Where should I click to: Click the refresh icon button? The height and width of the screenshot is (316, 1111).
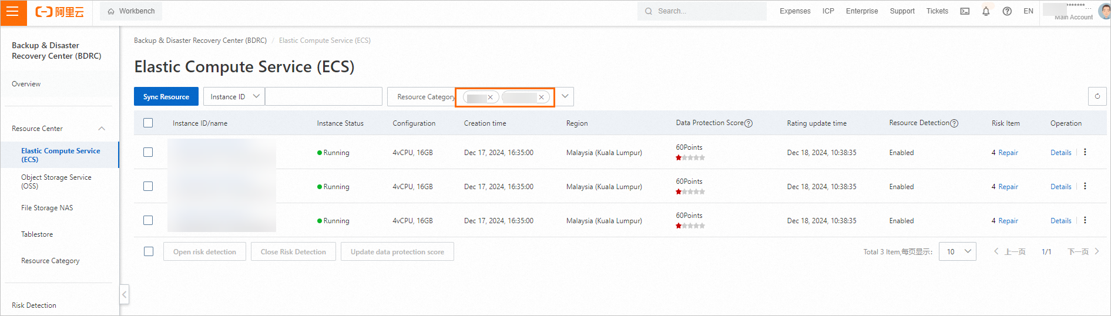pos(1097,96)
